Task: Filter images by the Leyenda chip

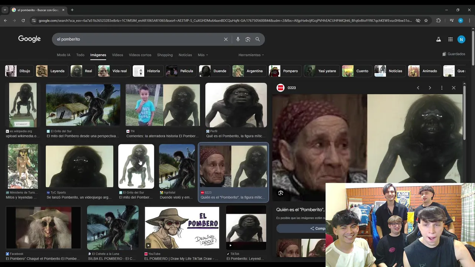Action: (x=52, y=71)
